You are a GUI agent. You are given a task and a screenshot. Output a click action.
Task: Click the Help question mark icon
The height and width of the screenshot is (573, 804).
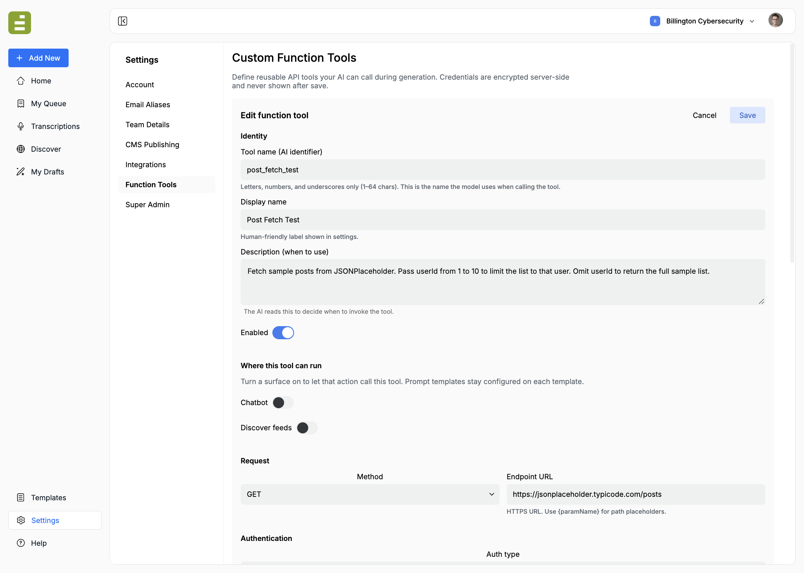(21, 543)
